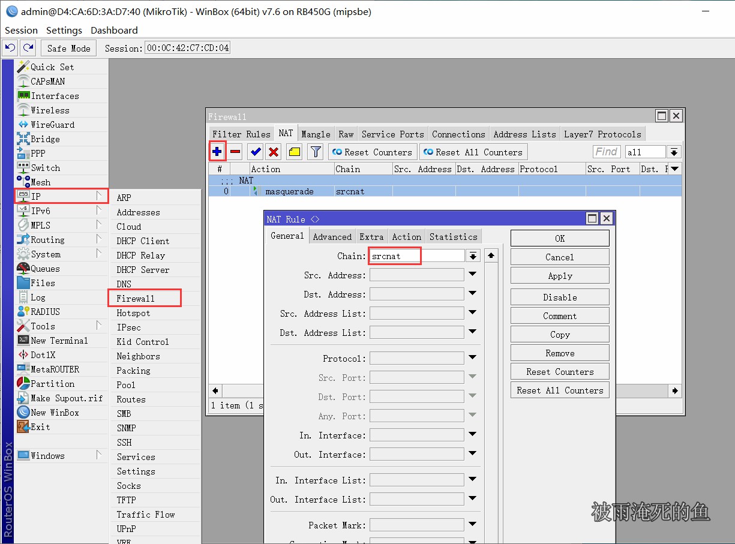Click the Reset All Counters toolbar button
Image resolution: width=735 pixels, height=544 pixels.
473,152
